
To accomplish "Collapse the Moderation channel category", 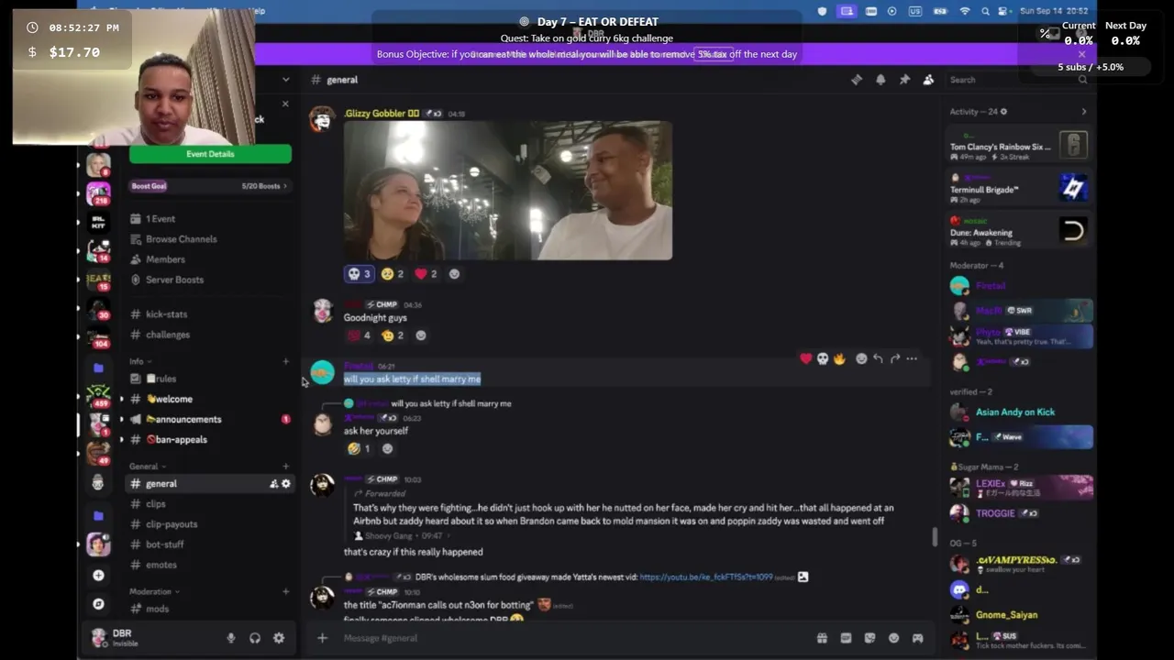I will [154, 591].
